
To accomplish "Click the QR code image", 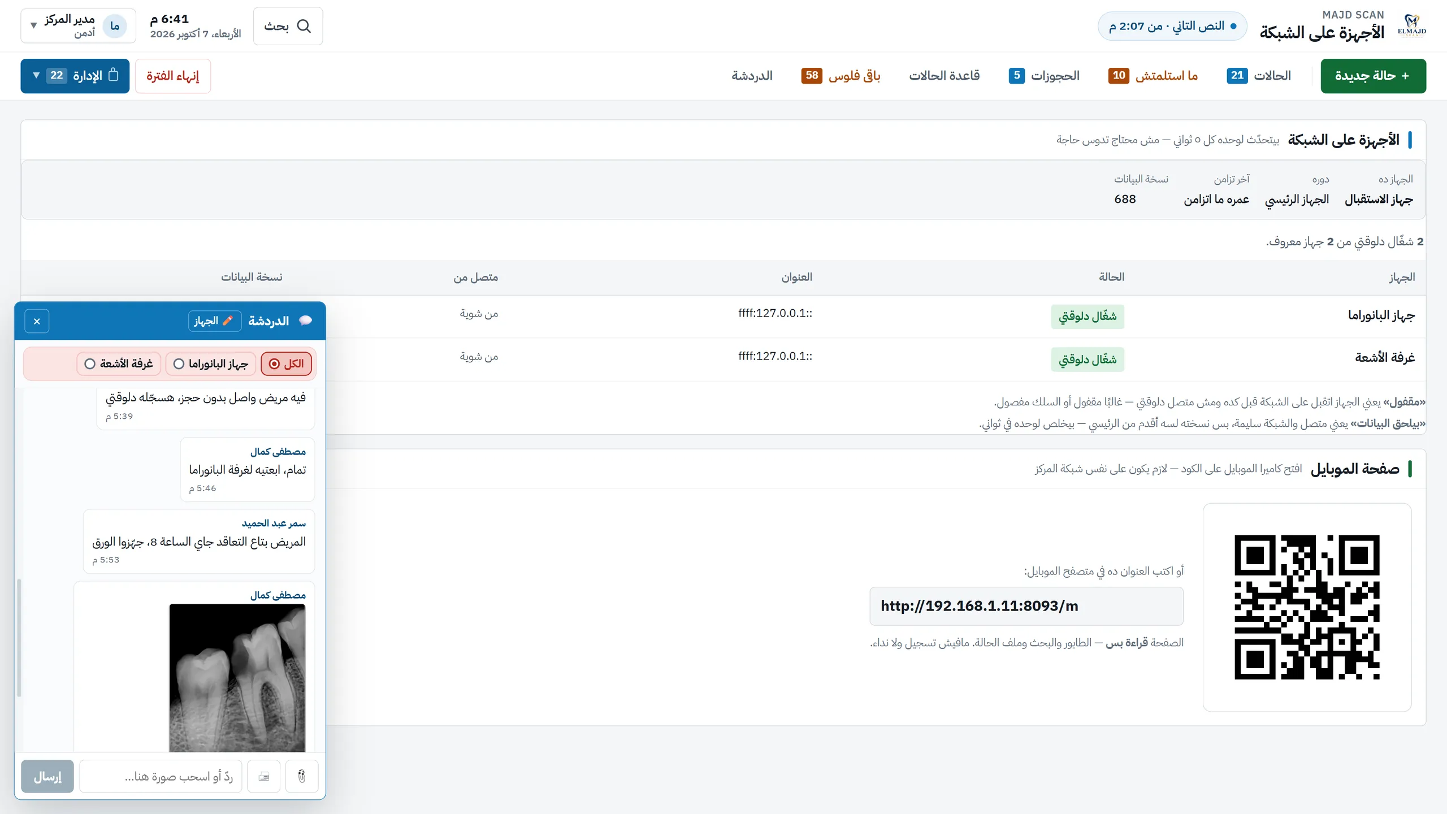I will click(x=1307, y=607).
